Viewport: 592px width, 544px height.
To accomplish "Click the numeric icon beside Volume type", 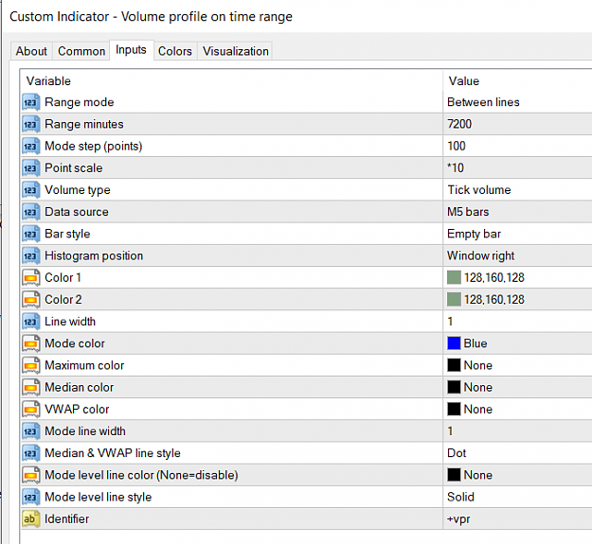I will click(31, 190).
